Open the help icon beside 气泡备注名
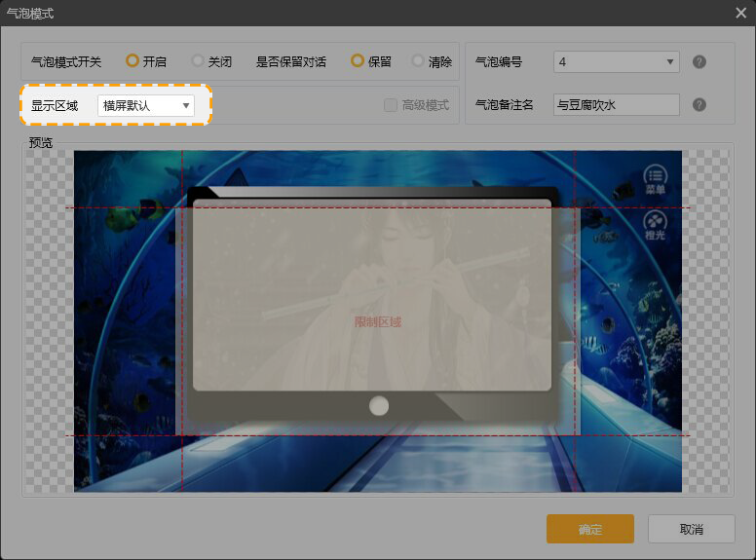The image size is (756, 560). pyautogui.click(x=699, y=105)
